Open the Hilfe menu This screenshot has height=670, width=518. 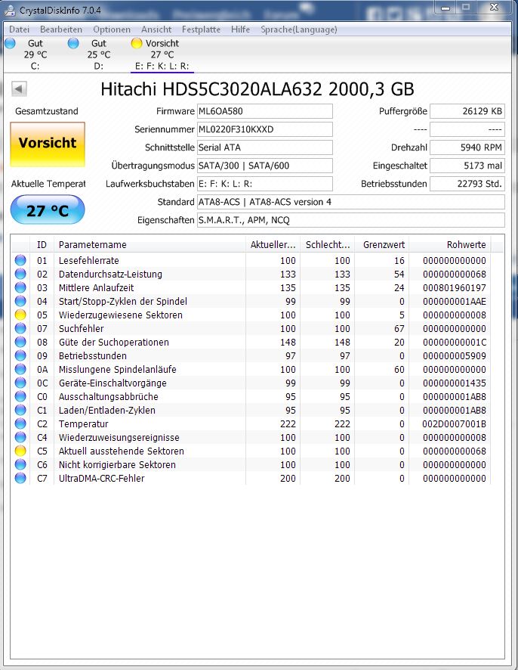(240, 29)
